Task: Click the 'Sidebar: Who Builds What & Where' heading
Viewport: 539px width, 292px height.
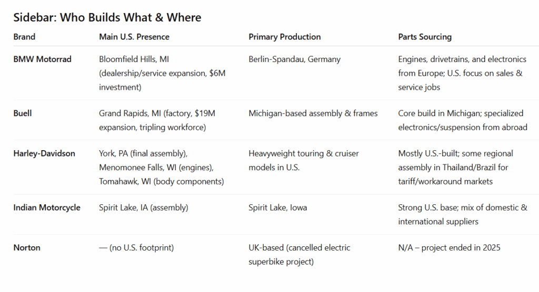Action: [x=107, y=17]
